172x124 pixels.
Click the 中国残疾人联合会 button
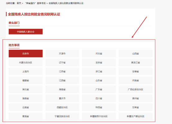26,32
